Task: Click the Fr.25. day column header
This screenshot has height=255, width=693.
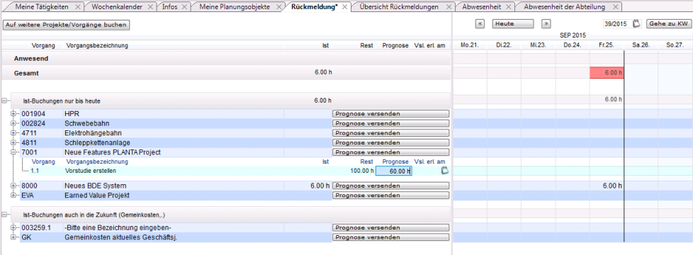Action: (x=607, y=45)
